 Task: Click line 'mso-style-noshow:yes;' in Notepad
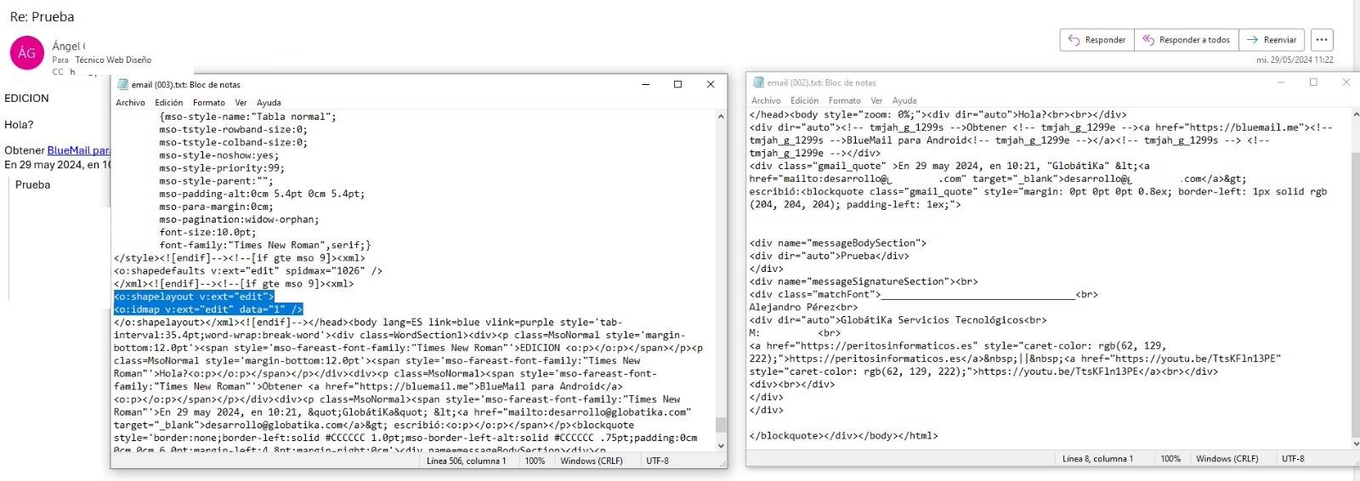point(218,156)
